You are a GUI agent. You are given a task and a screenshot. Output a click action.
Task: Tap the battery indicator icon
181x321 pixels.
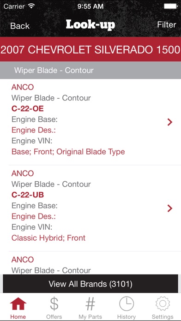pyautogui.click(x=170, y=6)
